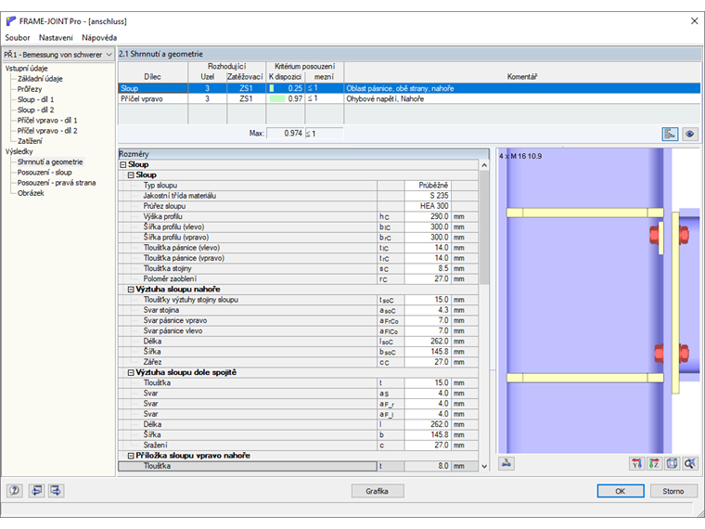Click the Ohybové napětí, Nahoře comment
This screenshot has height=529, width=705.
385,98
